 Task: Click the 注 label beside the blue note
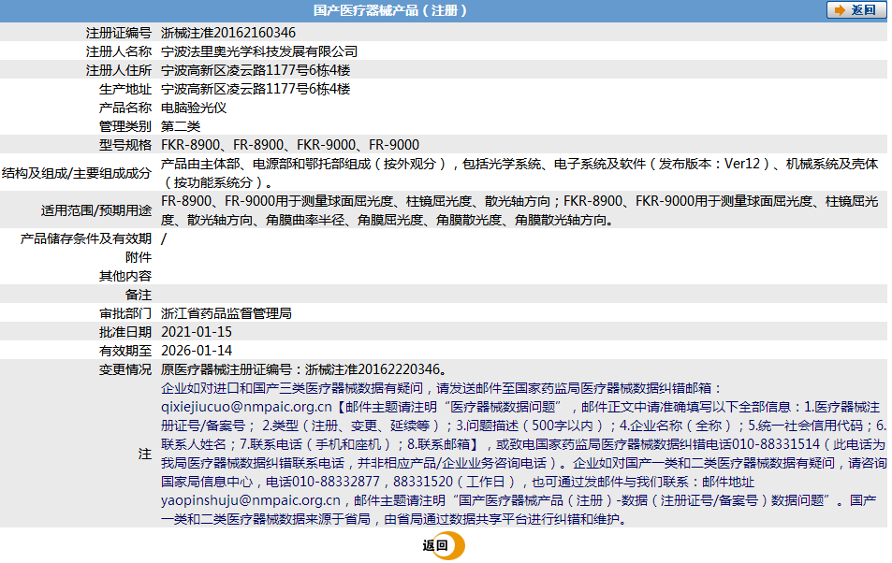click(x=145, y=454)
